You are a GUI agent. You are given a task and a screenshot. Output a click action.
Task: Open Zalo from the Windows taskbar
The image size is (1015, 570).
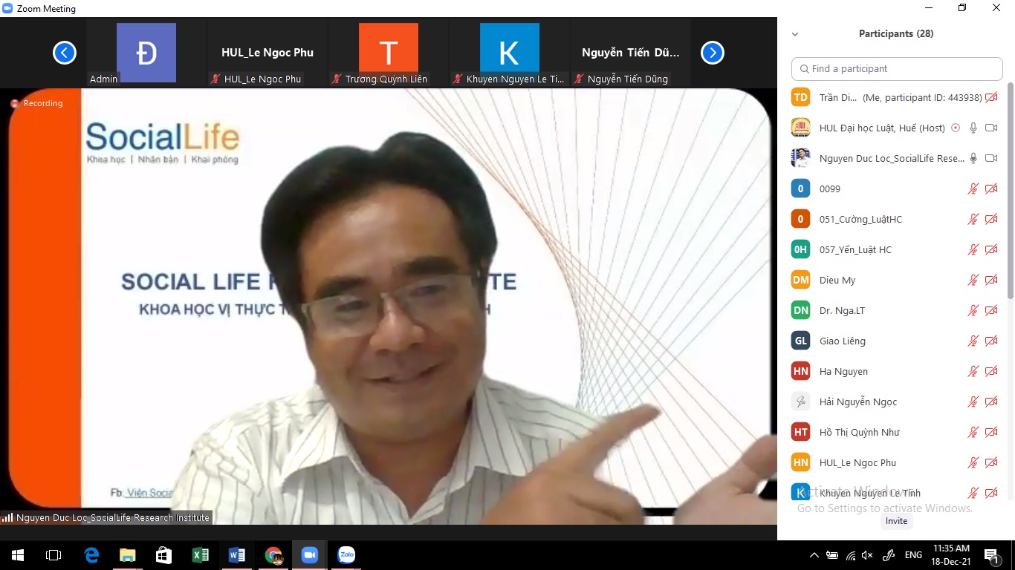346,555
